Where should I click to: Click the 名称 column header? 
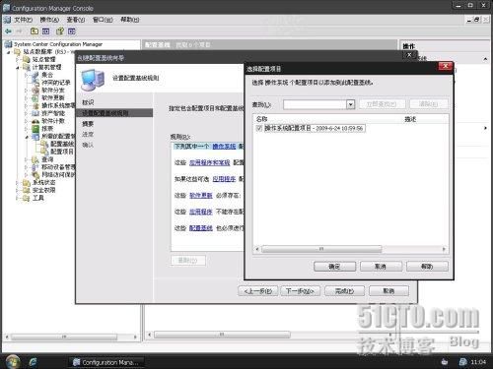click(x=261, y=119)
